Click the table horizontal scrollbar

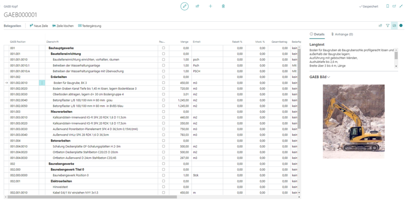tap(92, 197)
